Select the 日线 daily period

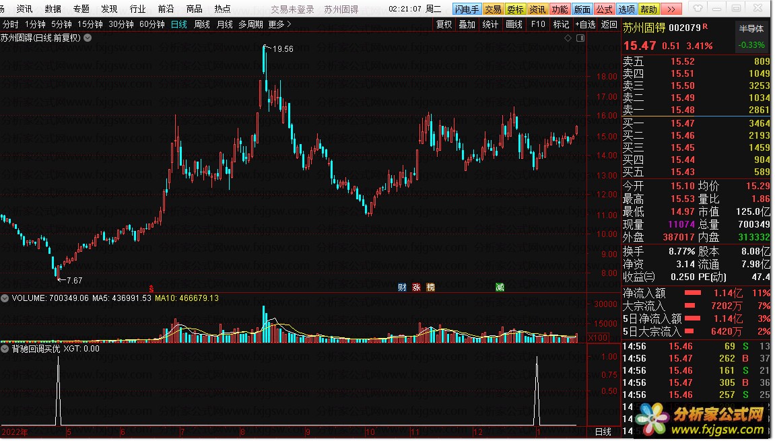[x=179, y=24]
